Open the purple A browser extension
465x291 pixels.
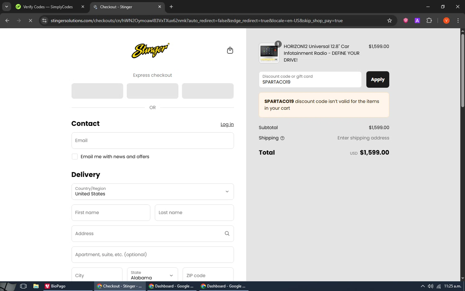(417, 20)
